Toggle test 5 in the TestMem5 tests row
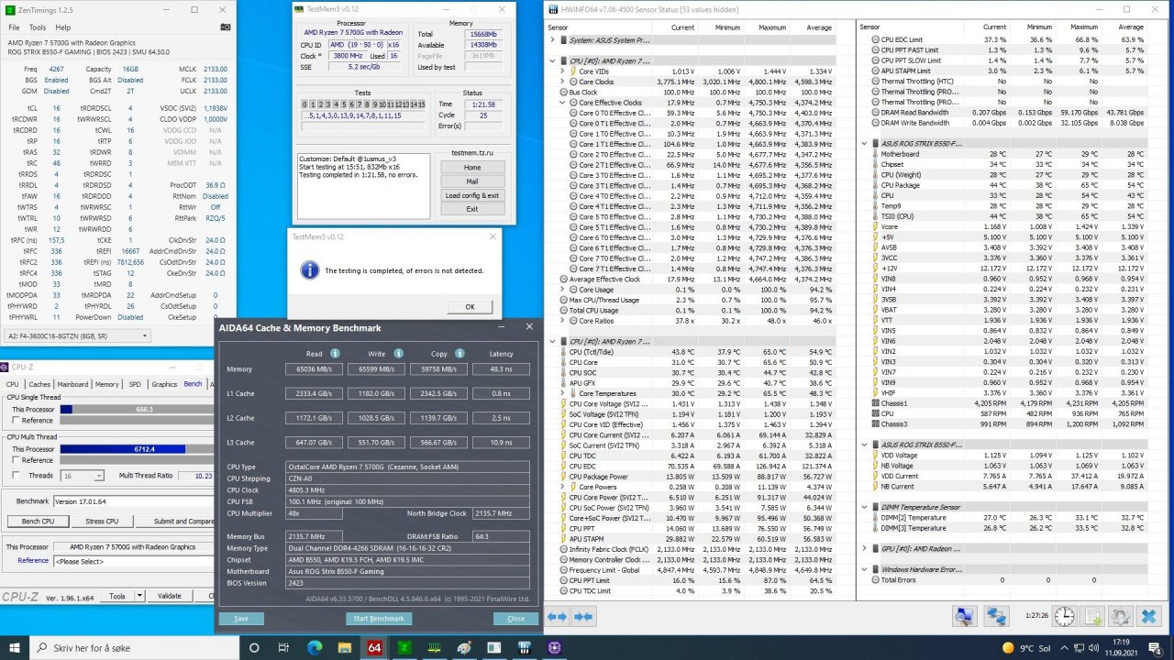This screenshot has width=1174, height=660. point(344,104)
